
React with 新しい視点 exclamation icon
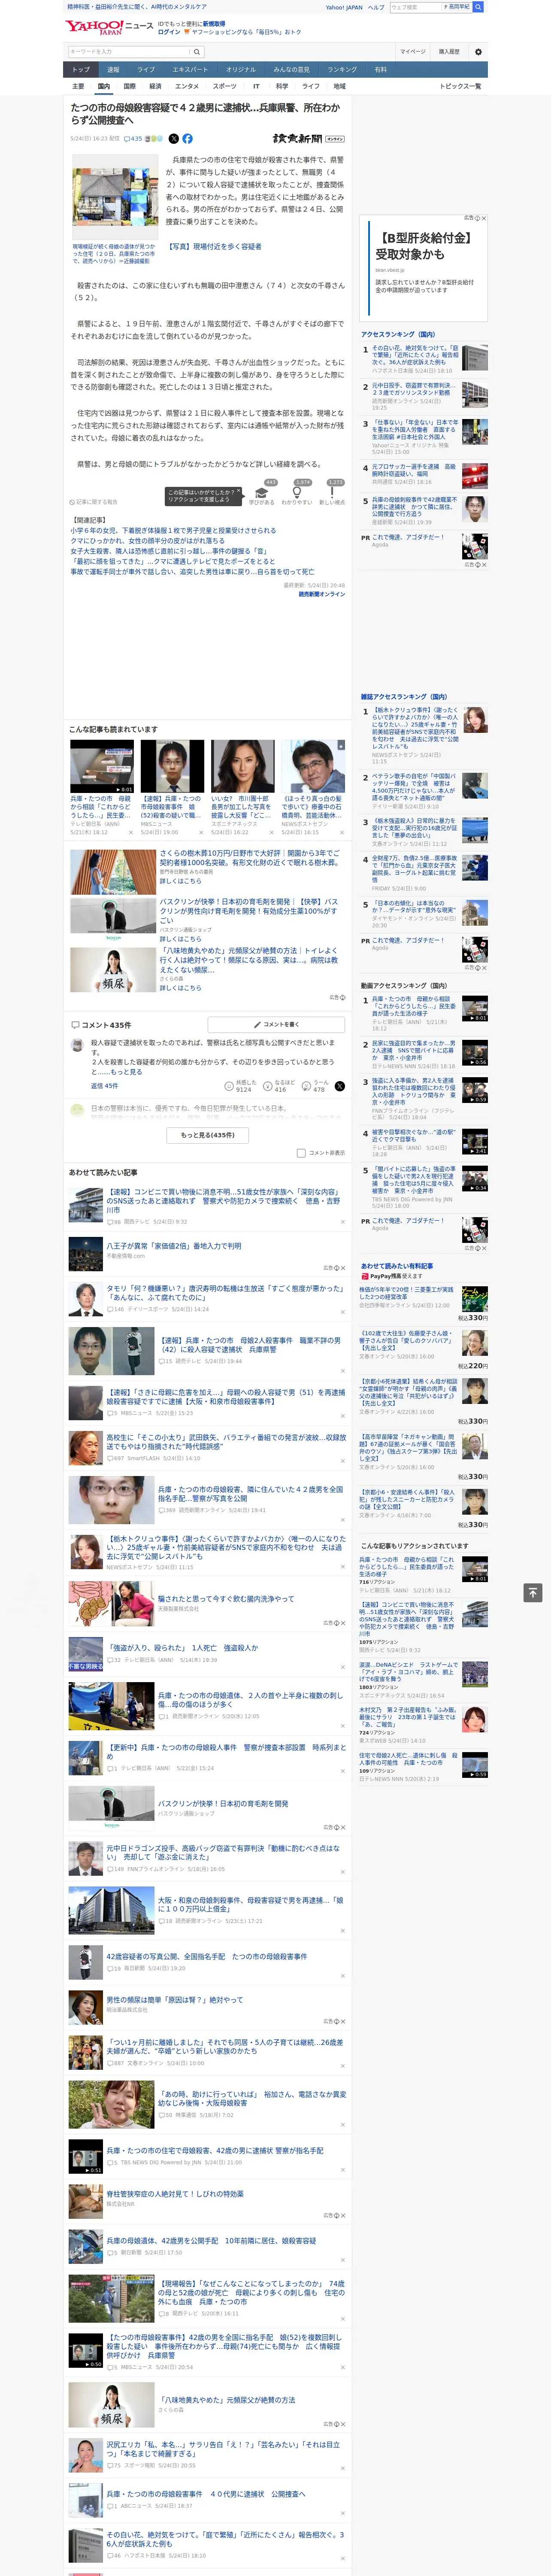[x=332, y=492]
